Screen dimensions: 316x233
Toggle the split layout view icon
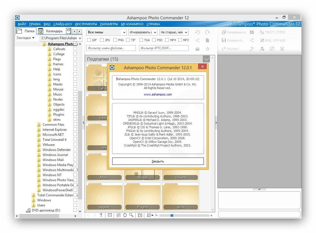pos(110,215)
